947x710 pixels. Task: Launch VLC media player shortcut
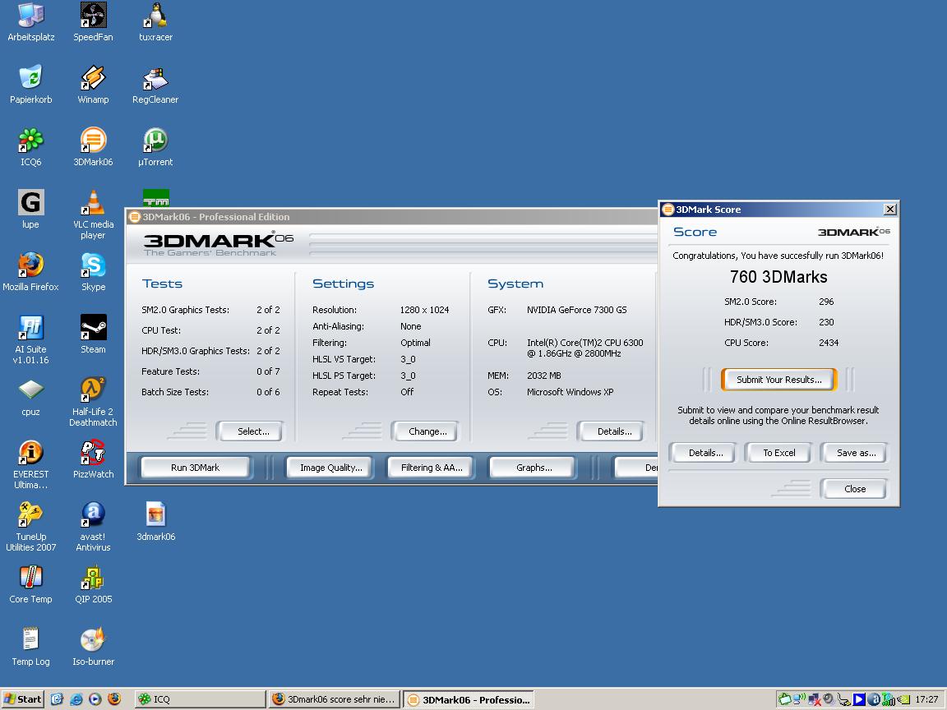tap(93, 215)
